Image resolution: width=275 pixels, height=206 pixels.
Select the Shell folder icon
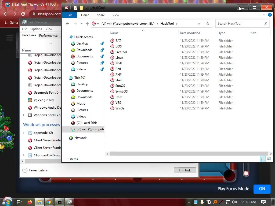pyautogui.click(x=112, y=80)
